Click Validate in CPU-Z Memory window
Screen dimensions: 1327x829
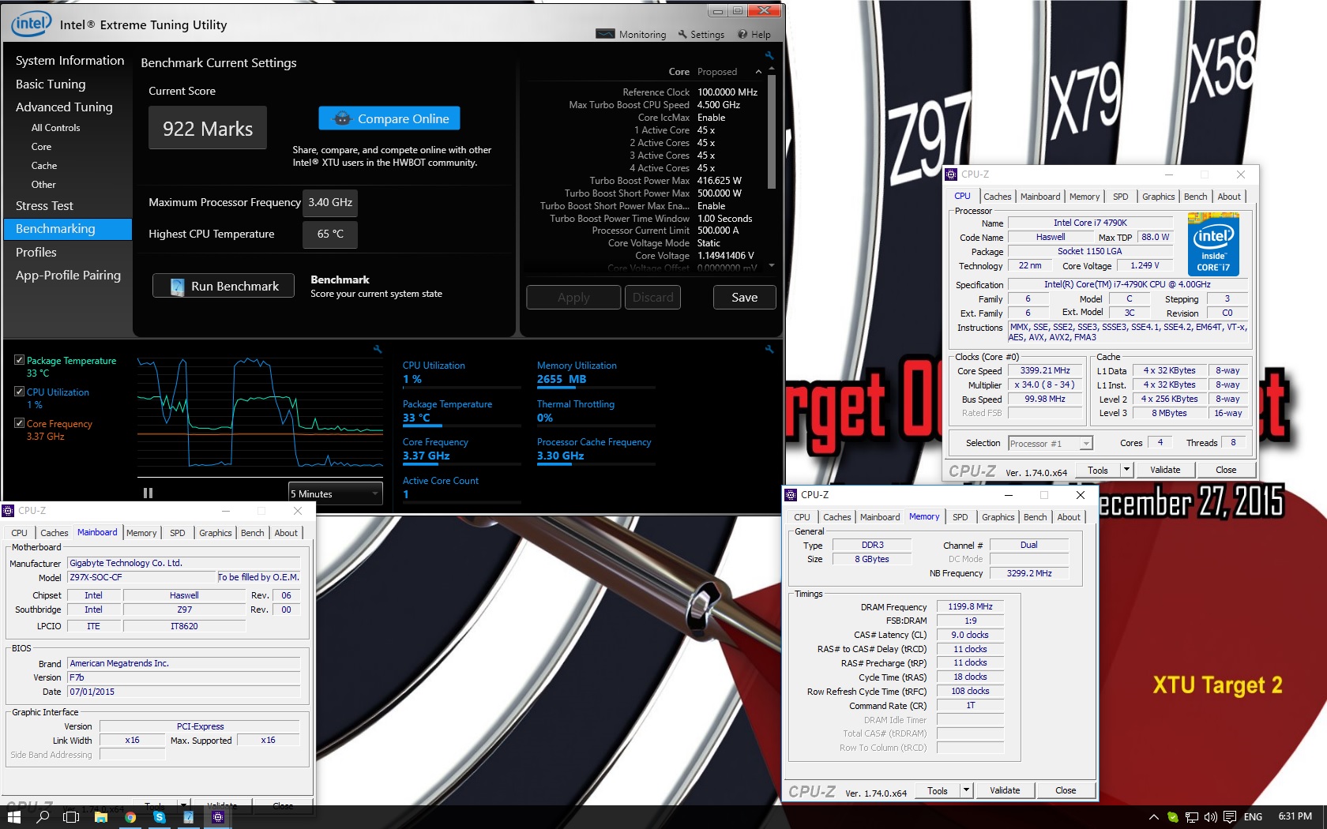coord(1005,790)
